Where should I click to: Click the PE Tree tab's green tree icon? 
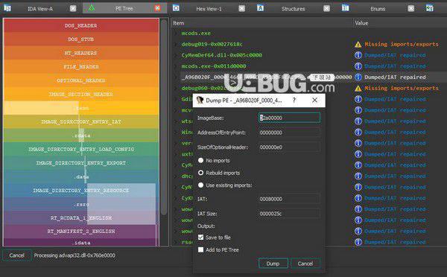92,8
